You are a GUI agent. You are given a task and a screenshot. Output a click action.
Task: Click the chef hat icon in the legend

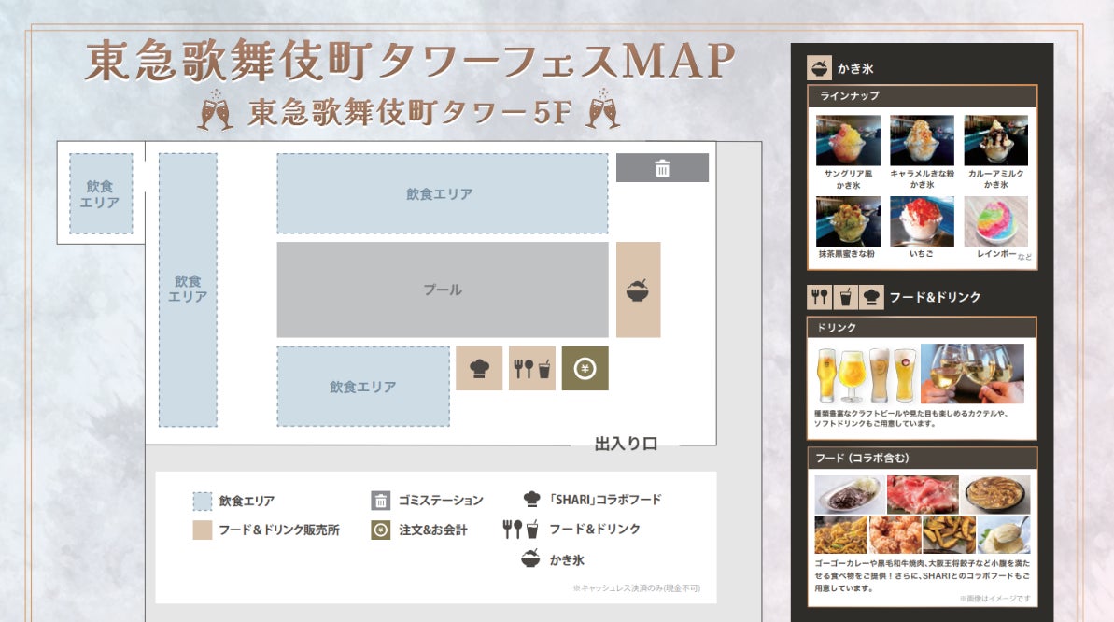click(x=531, y=499)
